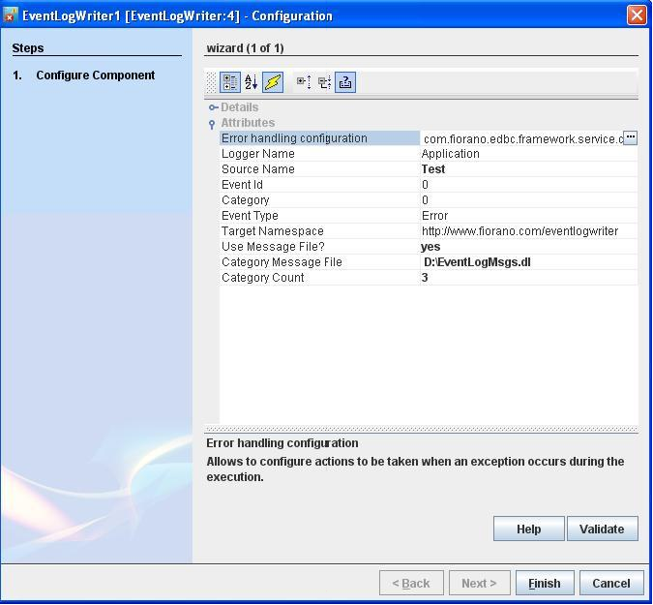Click the expand all nodes icon
Image resolution: width=653 pixels, height=605 pixels.
303,83
